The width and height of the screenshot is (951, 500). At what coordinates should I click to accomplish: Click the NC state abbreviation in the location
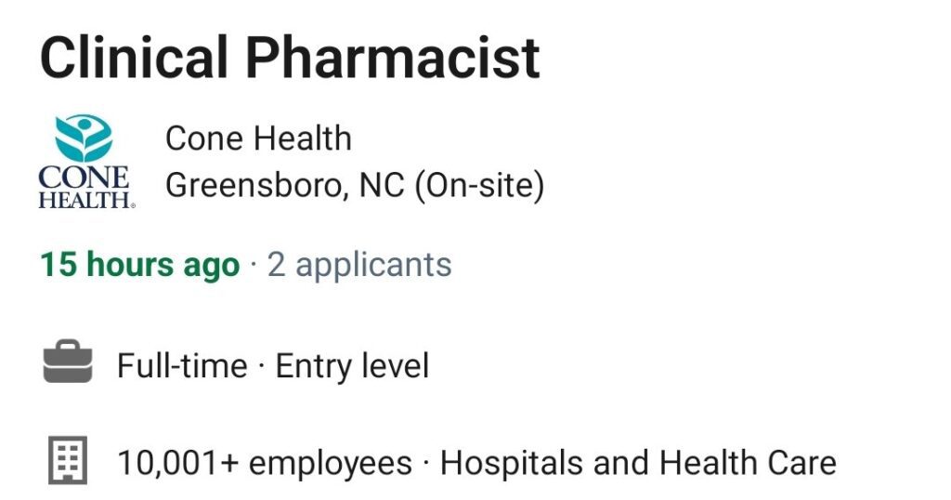pyautogui.click(x=382, y=185)
